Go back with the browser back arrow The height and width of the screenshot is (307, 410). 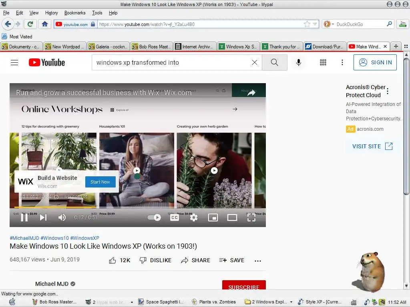click(x=8, y=24)
